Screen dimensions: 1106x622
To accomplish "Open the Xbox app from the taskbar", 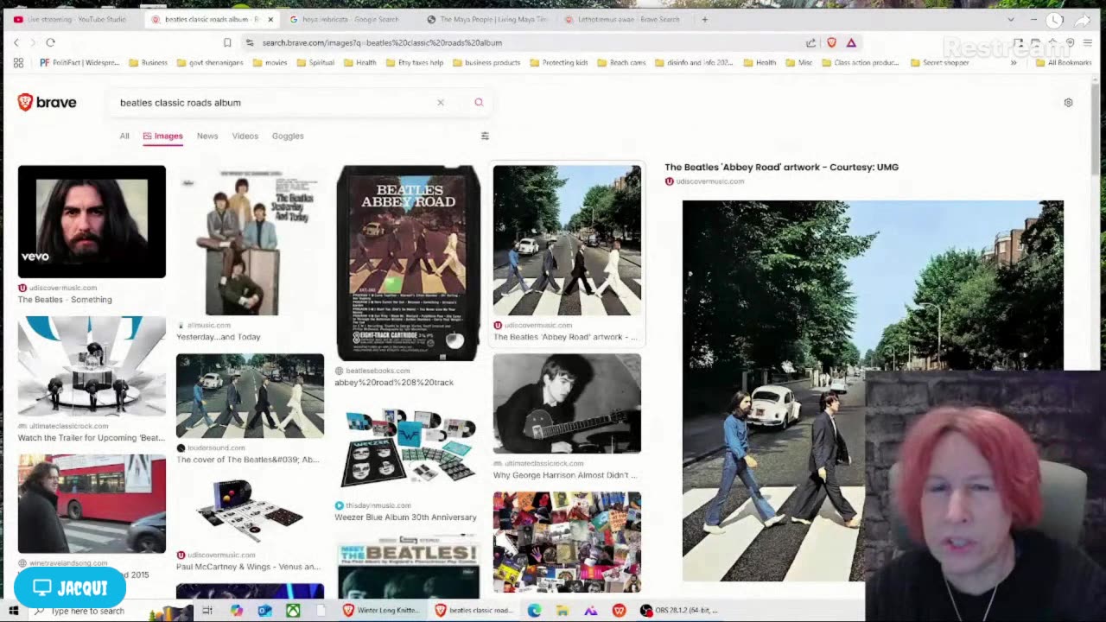I will pos(293,611).
